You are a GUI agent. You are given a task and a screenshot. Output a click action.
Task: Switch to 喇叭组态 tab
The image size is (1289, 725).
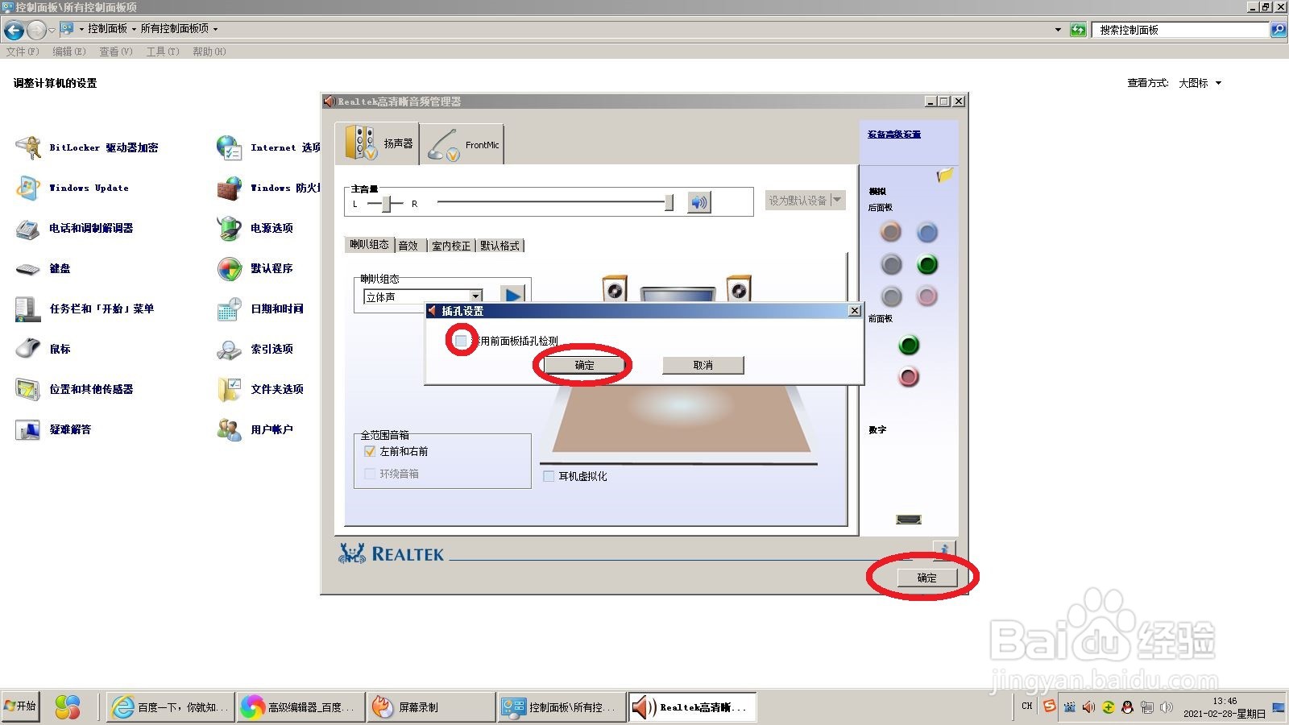point(369,244)
